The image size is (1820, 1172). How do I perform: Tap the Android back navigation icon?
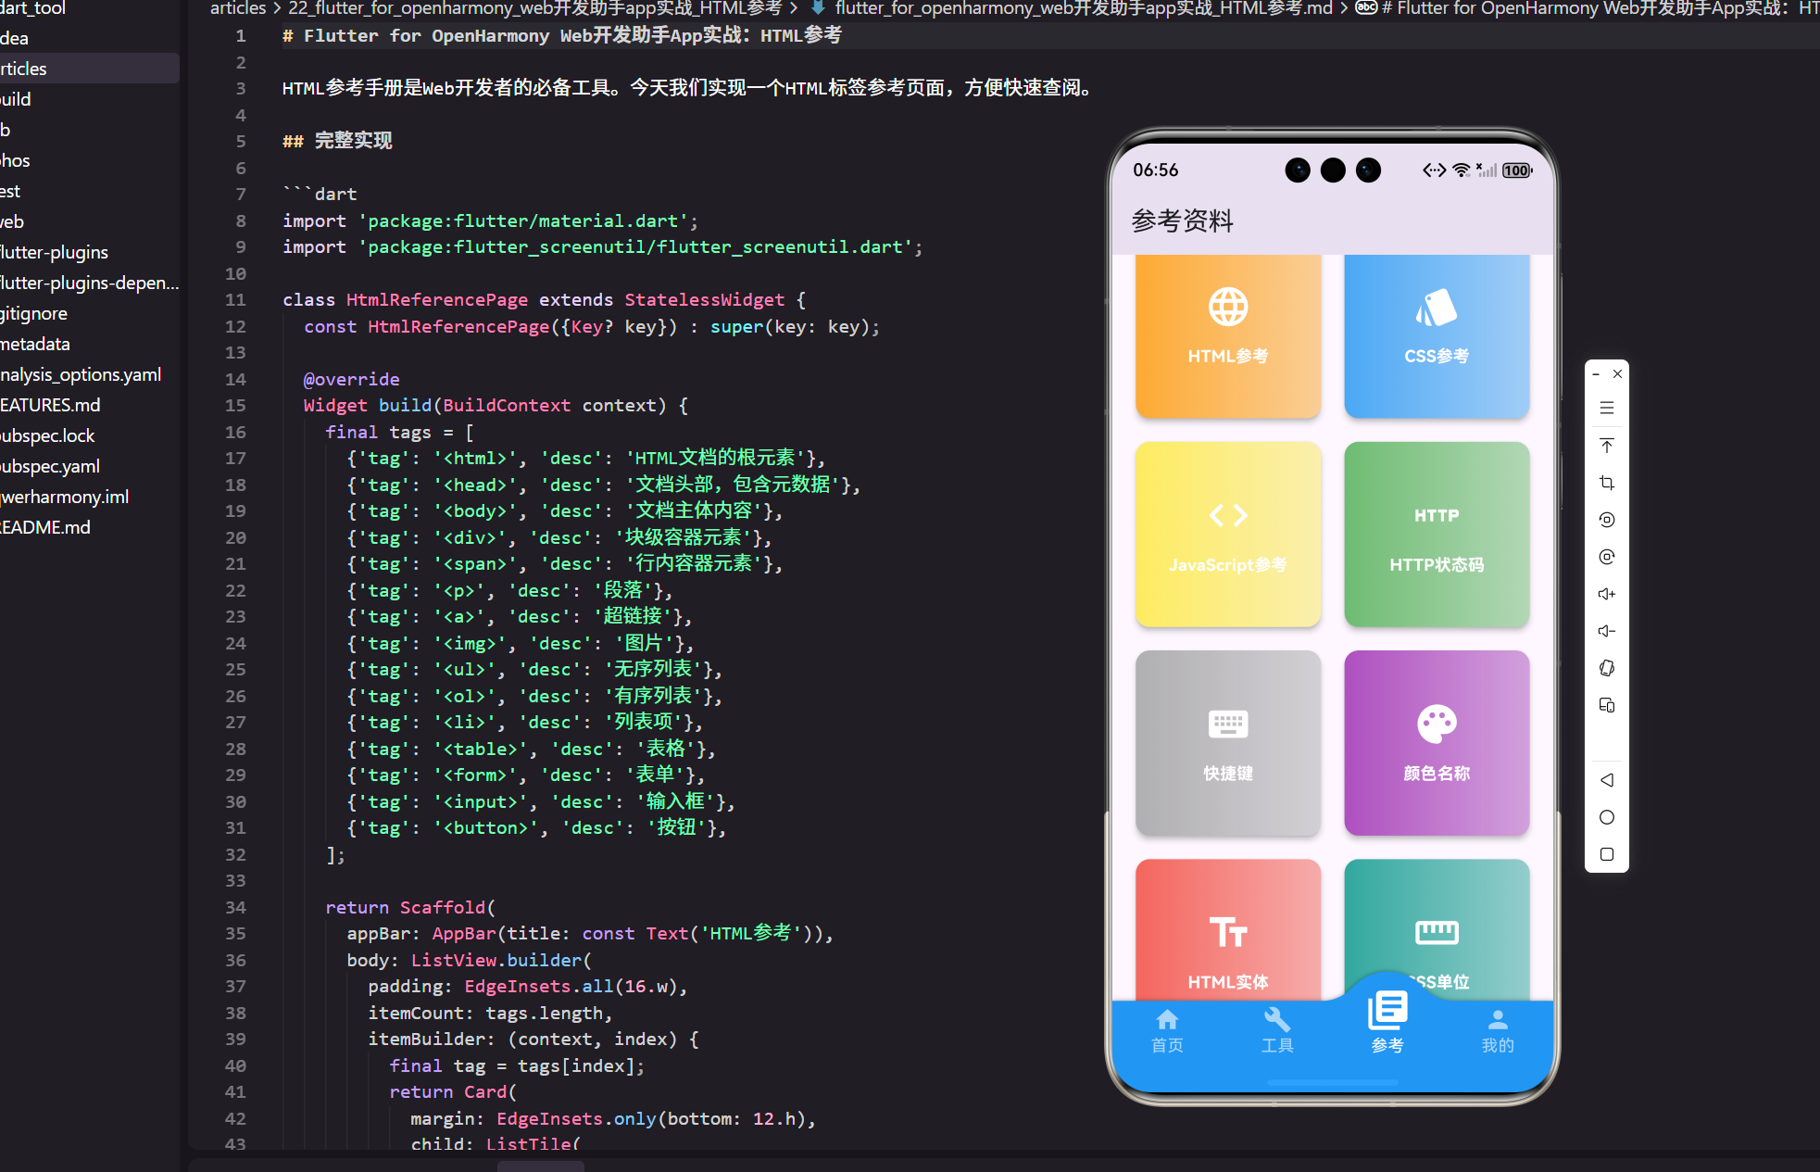point(1606,779)
